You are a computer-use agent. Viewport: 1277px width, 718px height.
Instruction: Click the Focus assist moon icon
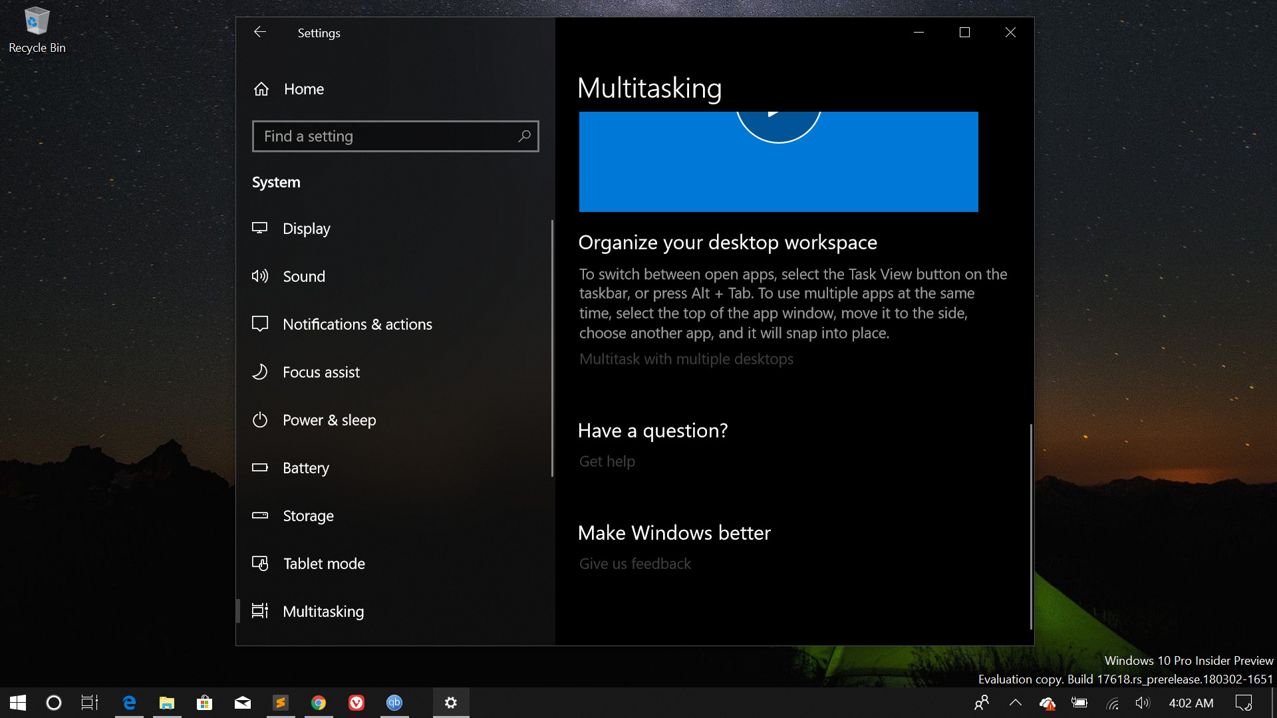[259, 372]
